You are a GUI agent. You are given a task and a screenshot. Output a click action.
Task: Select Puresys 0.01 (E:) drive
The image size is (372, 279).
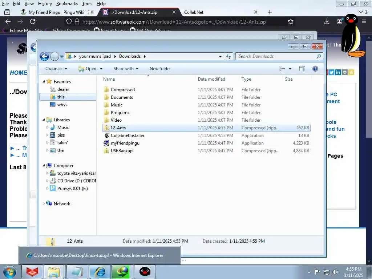72,189
